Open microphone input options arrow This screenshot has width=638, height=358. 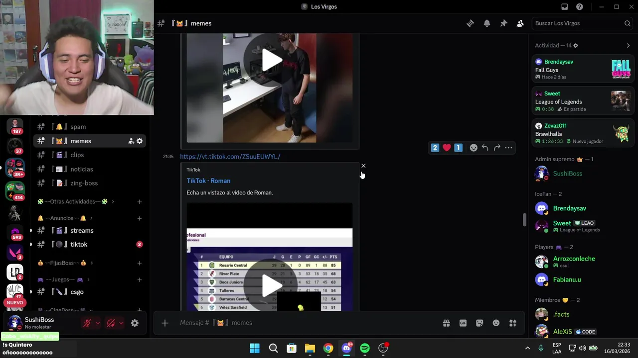[97, 323]
